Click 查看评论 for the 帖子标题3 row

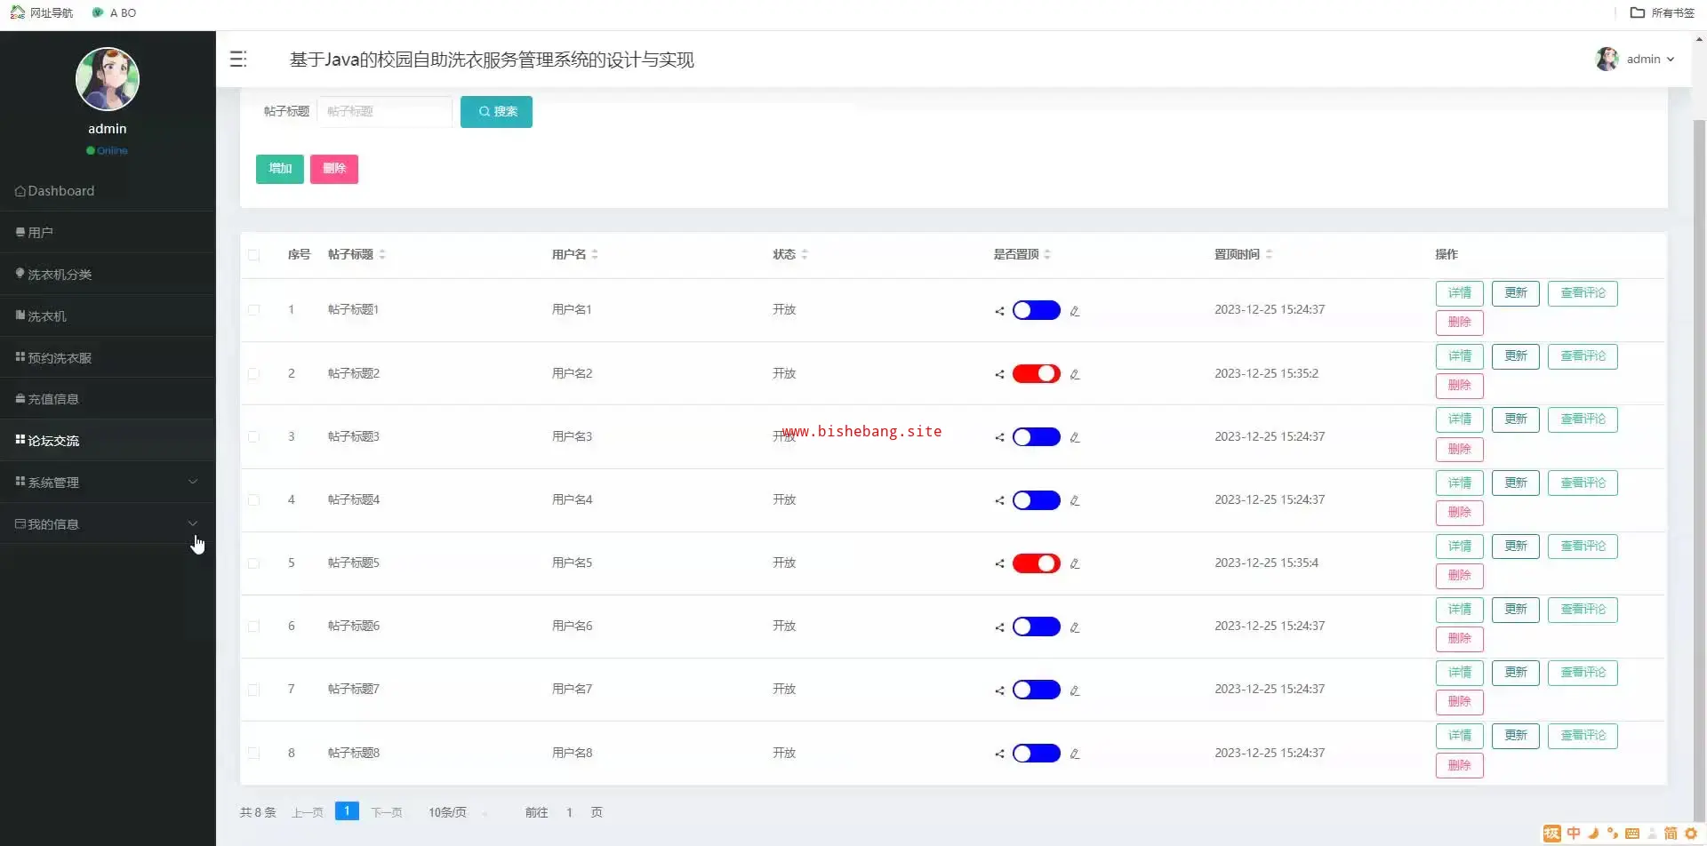tap(1583, 419)
